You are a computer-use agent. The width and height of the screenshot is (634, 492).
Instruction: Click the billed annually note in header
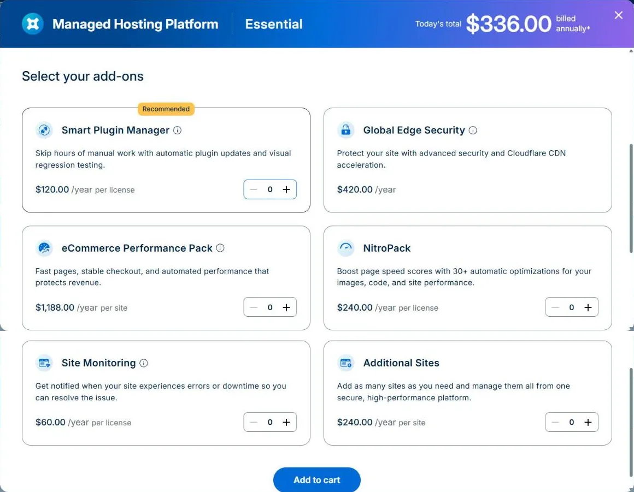click(x=573, y=23)
